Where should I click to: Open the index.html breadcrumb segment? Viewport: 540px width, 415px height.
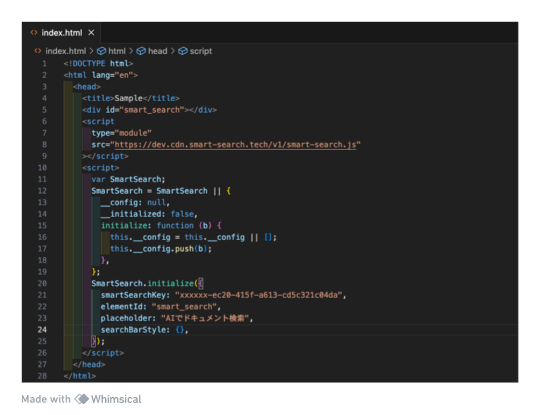[x=66, y=51]
